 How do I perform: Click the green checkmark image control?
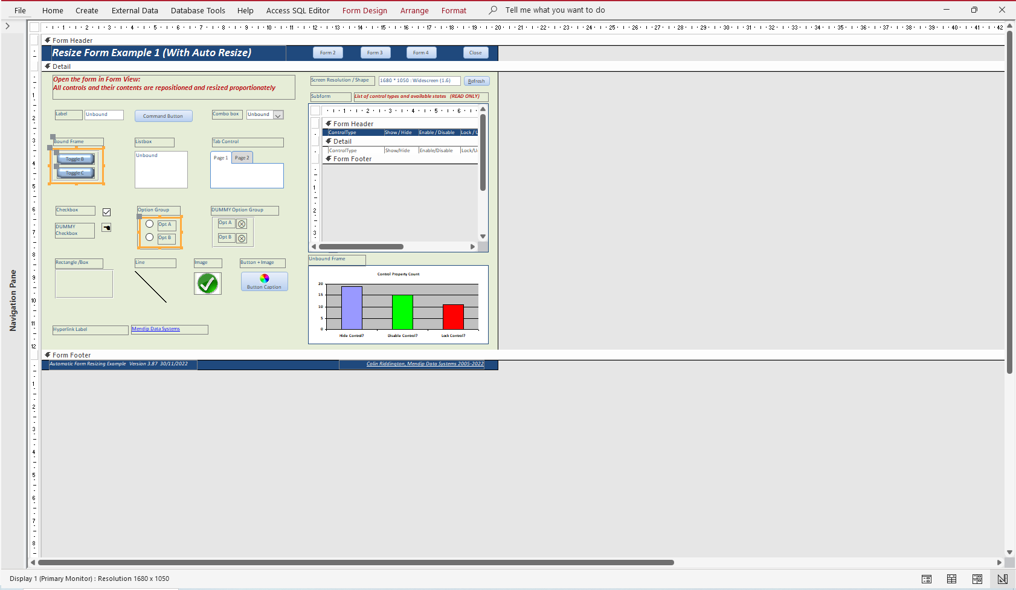point(208,283)
